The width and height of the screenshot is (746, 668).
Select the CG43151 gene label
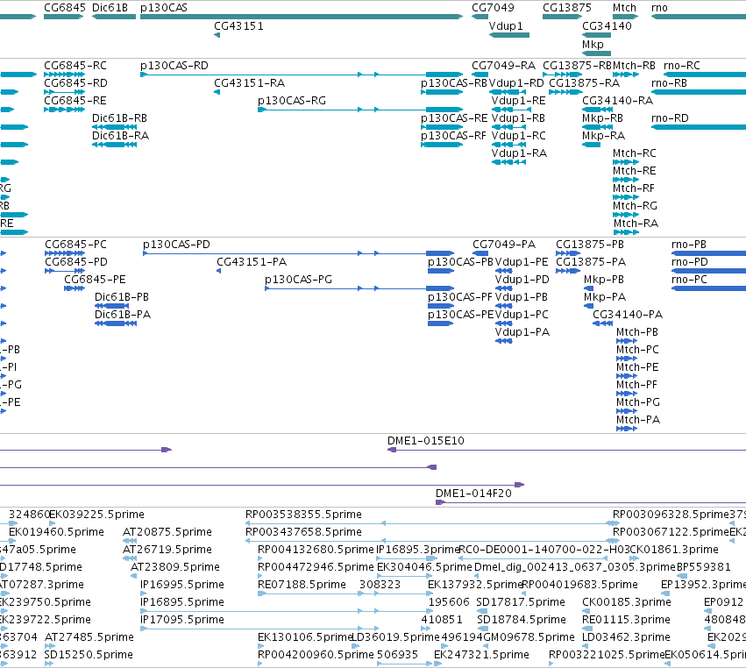click(x=238, y=25)
